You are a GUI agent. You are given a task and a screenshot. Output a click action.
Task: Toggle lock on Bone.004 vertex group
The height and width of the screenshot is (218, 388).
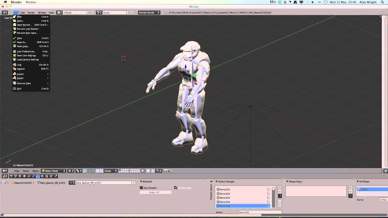tap(268, 202)
